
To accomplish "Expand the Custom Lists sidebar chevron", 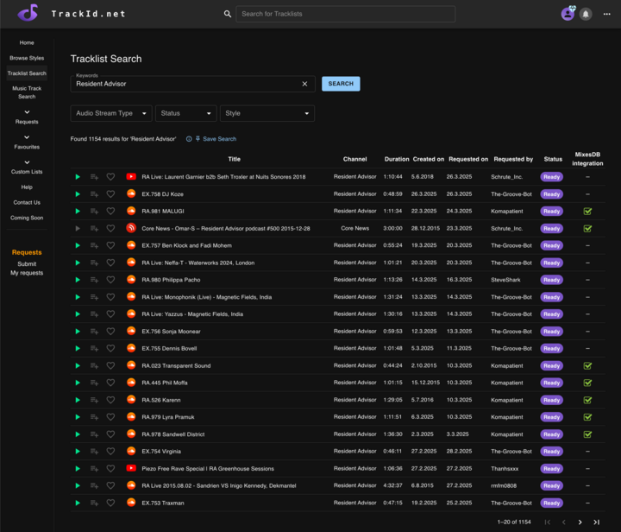I will tap(27, 162).
